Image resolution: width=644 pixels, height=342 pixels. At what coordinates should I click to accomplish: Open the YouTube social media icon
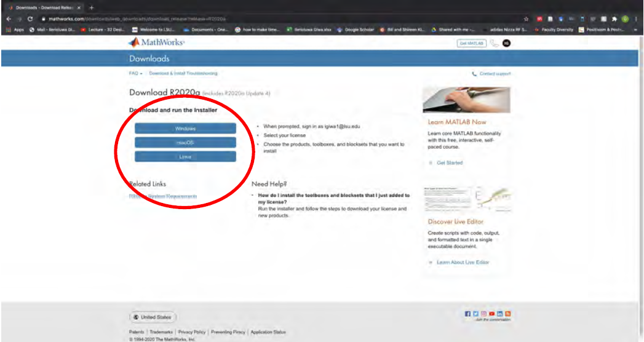(x=493, y=314)
